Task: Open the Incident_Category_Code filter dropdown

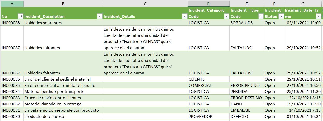Action: [x=226, y=16]
